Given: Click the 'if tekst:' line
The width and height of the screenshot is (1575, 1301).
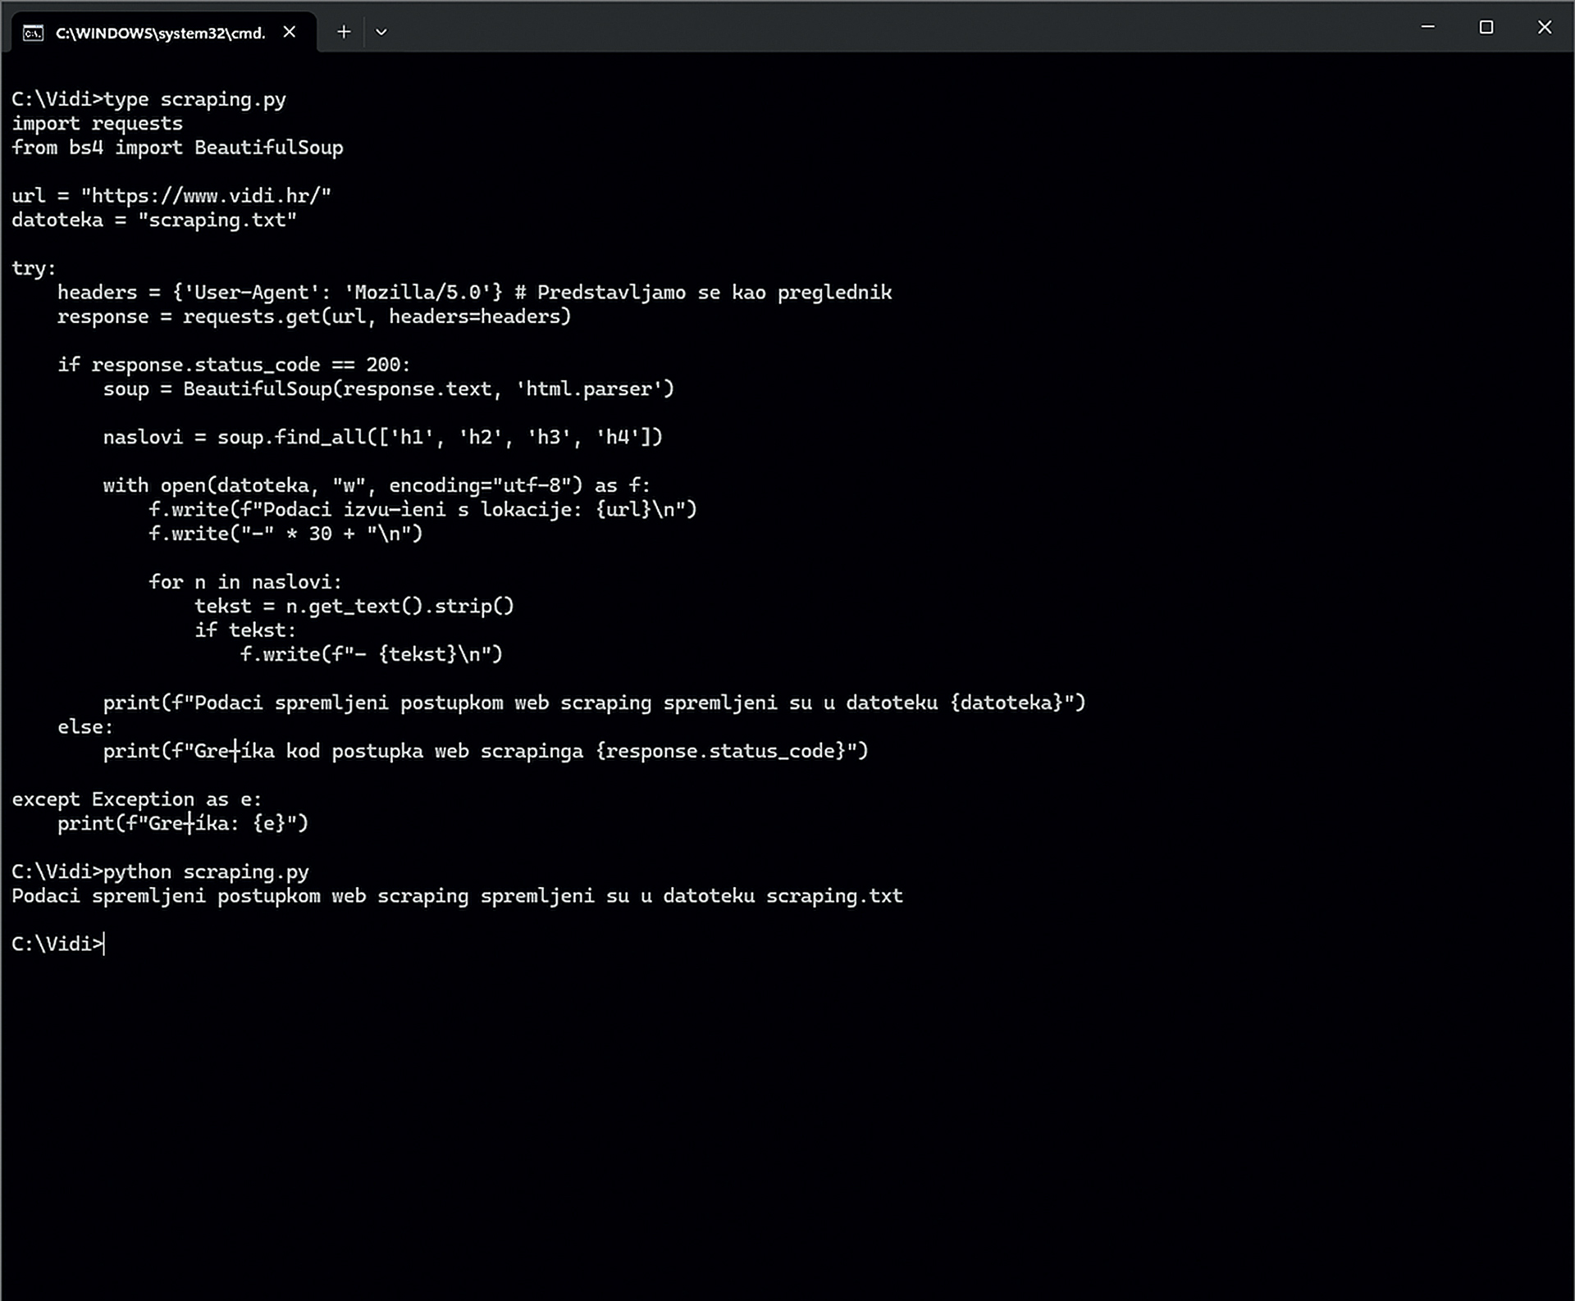Looking at the screenshot, I should [245, 630].
